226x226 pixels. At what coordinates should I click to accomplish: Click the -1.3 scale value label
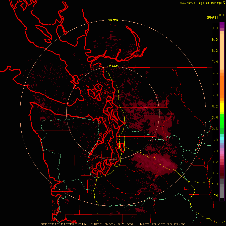(x=214, y=184)
